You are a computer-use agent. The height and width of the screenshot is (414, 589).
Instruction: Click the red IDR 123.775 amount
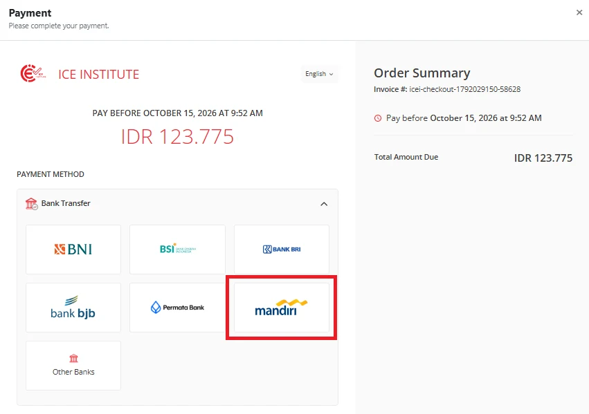tap(177, 136)
